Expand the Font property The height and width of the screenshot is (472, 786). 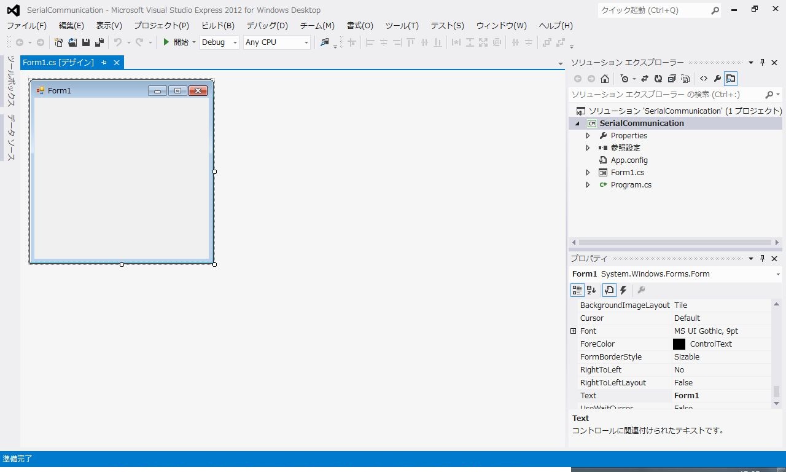point(574,331)
